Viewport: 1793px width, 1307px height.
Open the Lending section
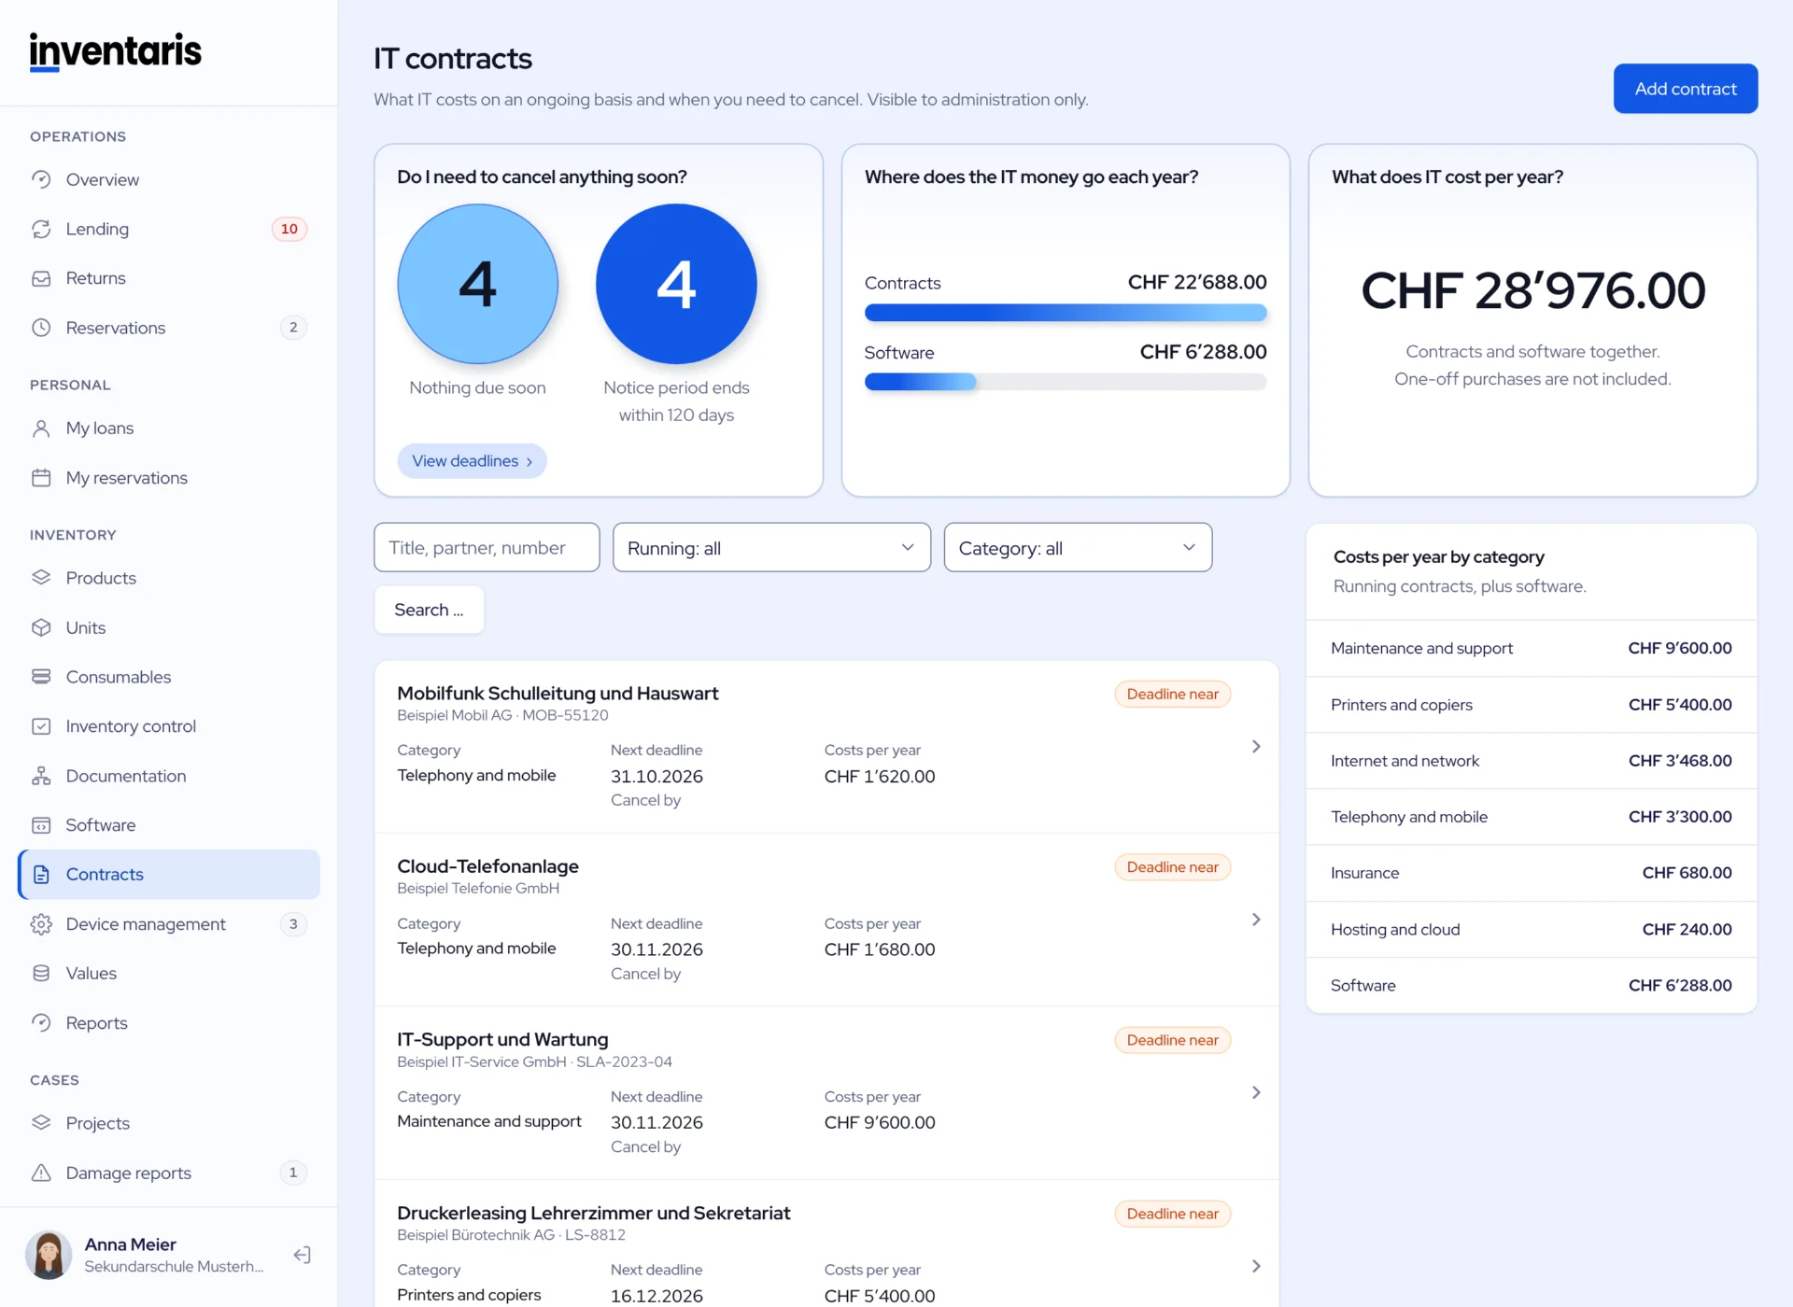pyautogui.click(x=169, y=229)
